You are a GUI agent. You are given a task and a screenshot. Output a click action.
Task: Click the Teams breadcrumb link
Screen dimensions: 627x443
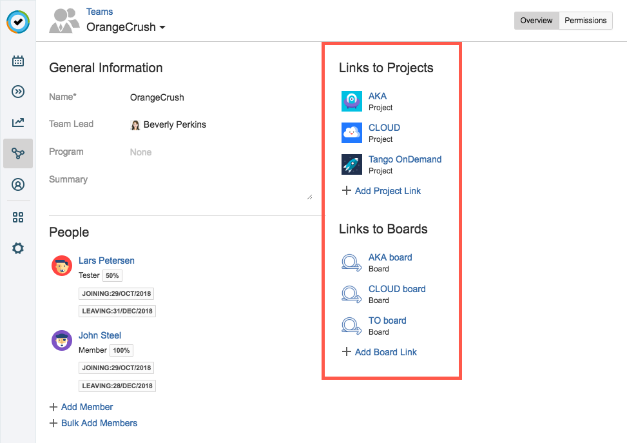99,12
